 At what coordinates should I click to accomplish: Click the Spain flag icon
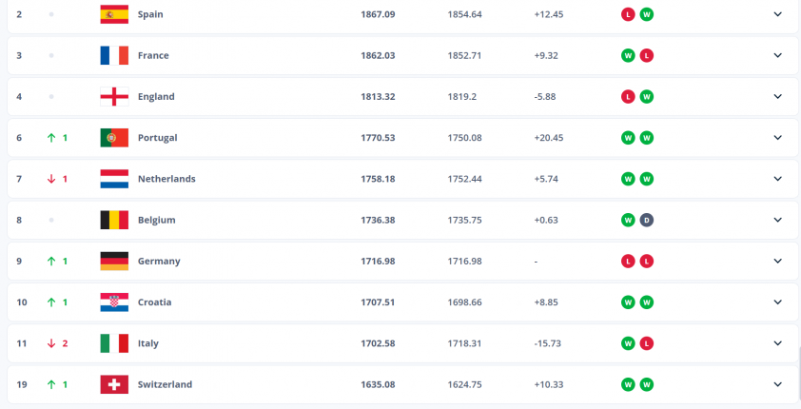[x=114, y=14]
